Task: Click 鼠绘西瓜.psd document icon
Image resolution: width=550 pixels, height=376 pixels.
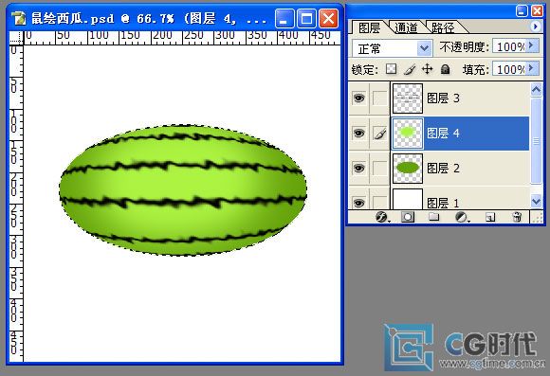Action: 20,18
